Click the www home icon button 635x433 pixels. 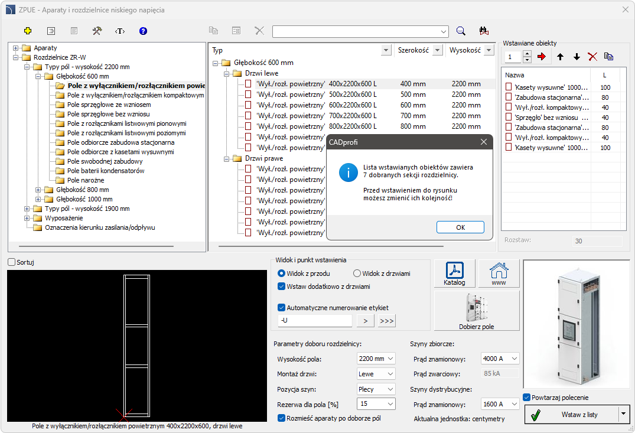499,274
